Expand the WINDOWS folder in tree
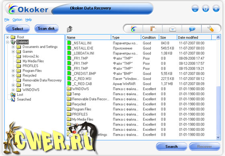Image resolution: width=225 pixels, height=156 pixels. (x=13, y=90)
